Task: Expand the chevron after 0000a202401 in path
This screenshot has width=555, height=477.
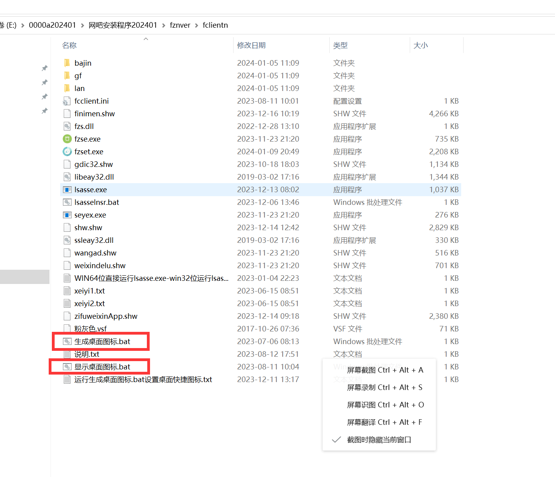Action: pyautogui.click(x=82, y=25)
